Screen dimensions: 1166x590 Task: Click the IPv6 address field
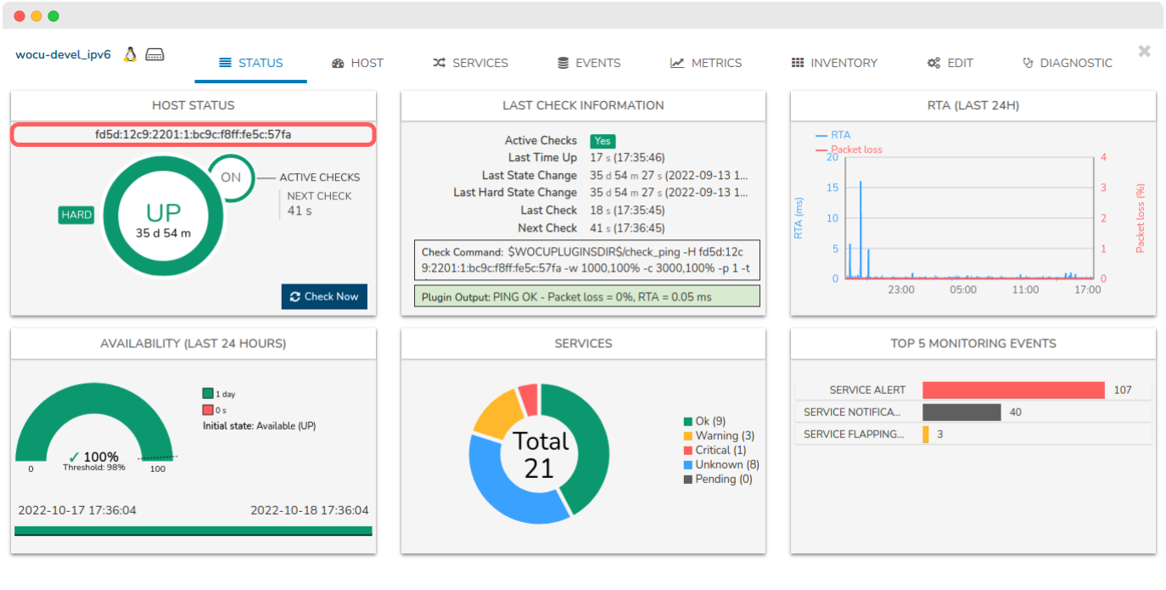(x=193, y=134)
